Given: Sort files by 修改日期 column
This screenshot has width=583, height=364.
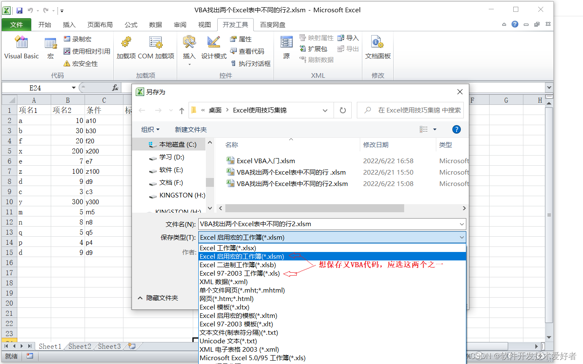Looking at the screenshot, I should (376, 145).
